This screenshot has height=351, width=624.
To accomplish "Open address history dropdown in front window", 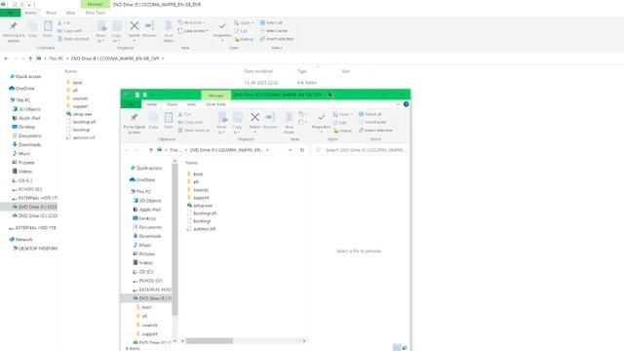I will point(291,150).
